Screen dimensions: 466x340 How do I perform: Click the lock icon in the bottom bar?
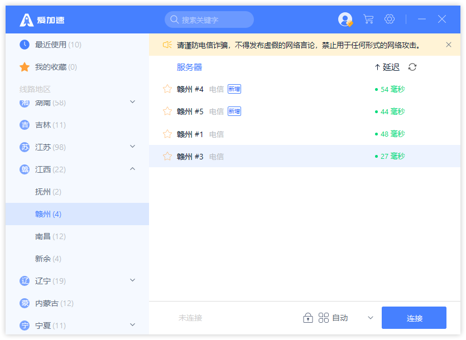[308, 318]
